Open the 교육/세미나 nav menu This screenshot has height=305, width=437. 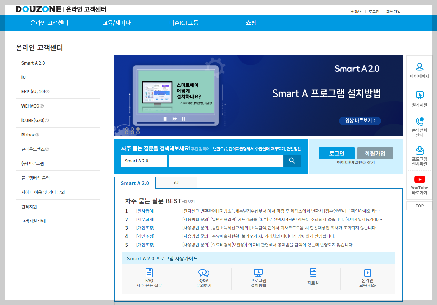tap(116, 23)
